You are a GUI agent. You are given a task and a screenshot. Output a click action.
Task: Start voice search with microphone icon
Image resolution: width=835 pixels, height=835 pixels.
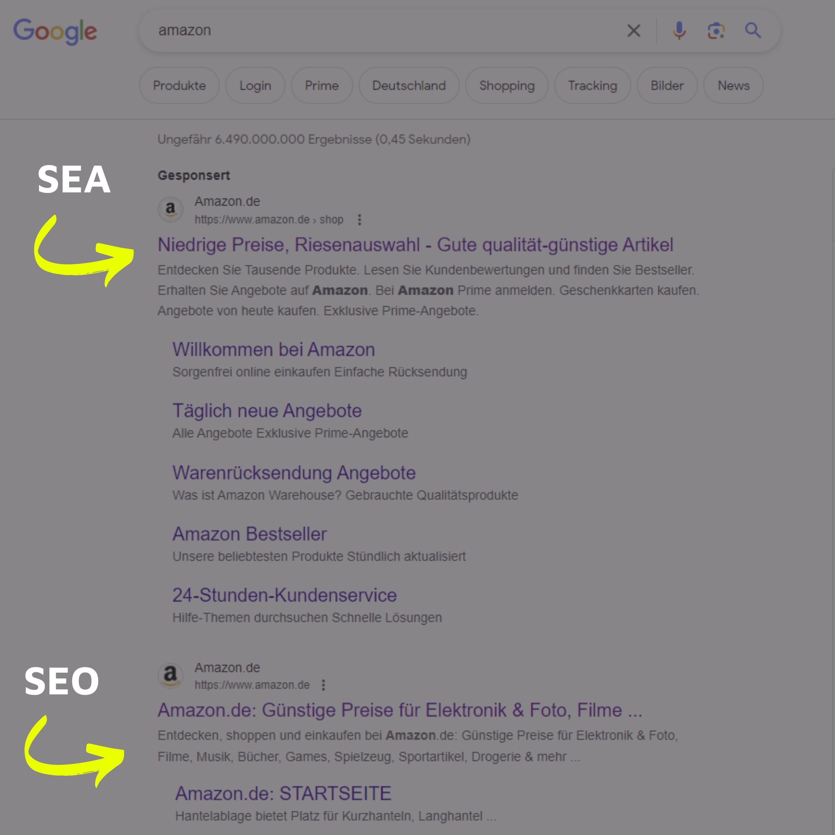679,31
